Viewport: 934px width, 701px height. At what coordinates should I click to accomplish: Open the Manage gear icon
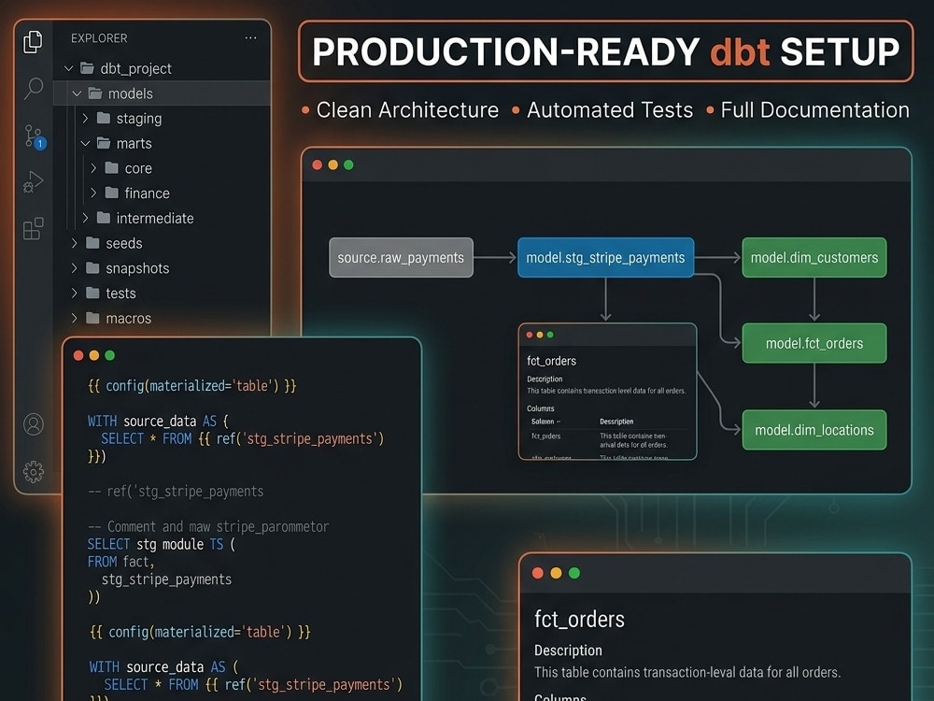34,472
